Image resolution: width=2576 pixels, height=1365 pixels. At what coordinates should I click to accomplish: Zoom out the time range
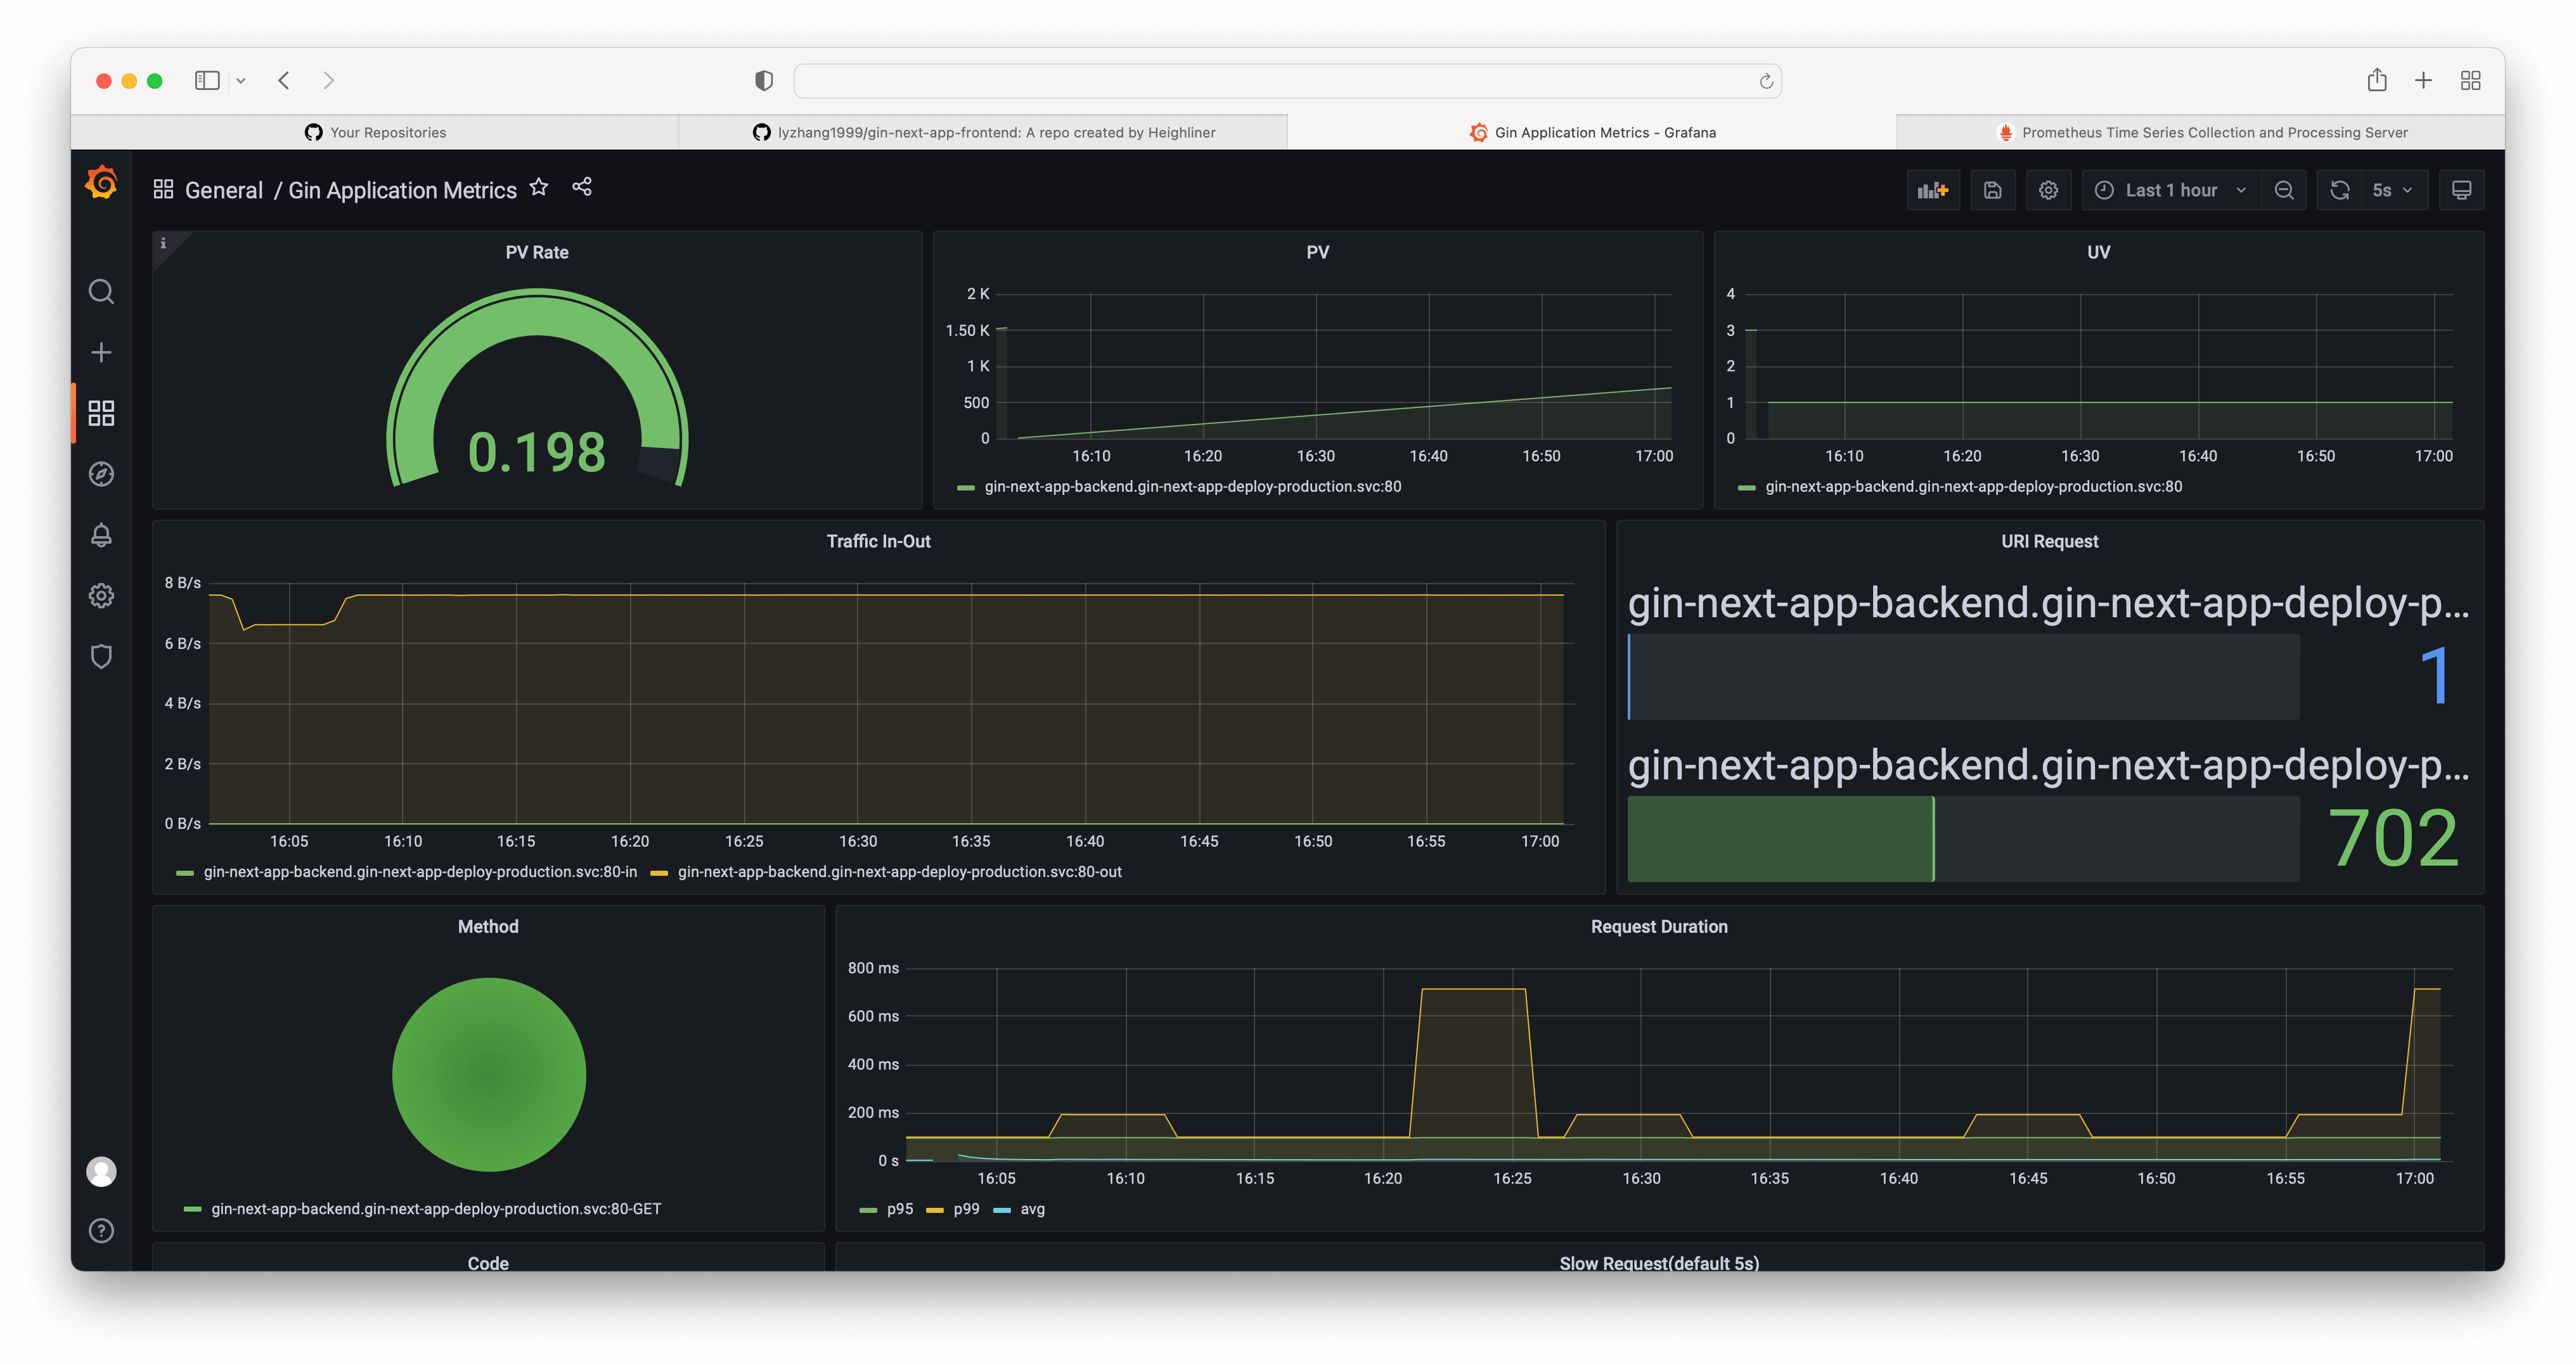coord(2284,190)
